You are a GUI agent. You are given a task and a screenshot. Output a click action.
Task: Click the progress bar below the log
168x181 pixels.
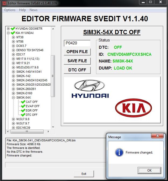coord(55,165)
